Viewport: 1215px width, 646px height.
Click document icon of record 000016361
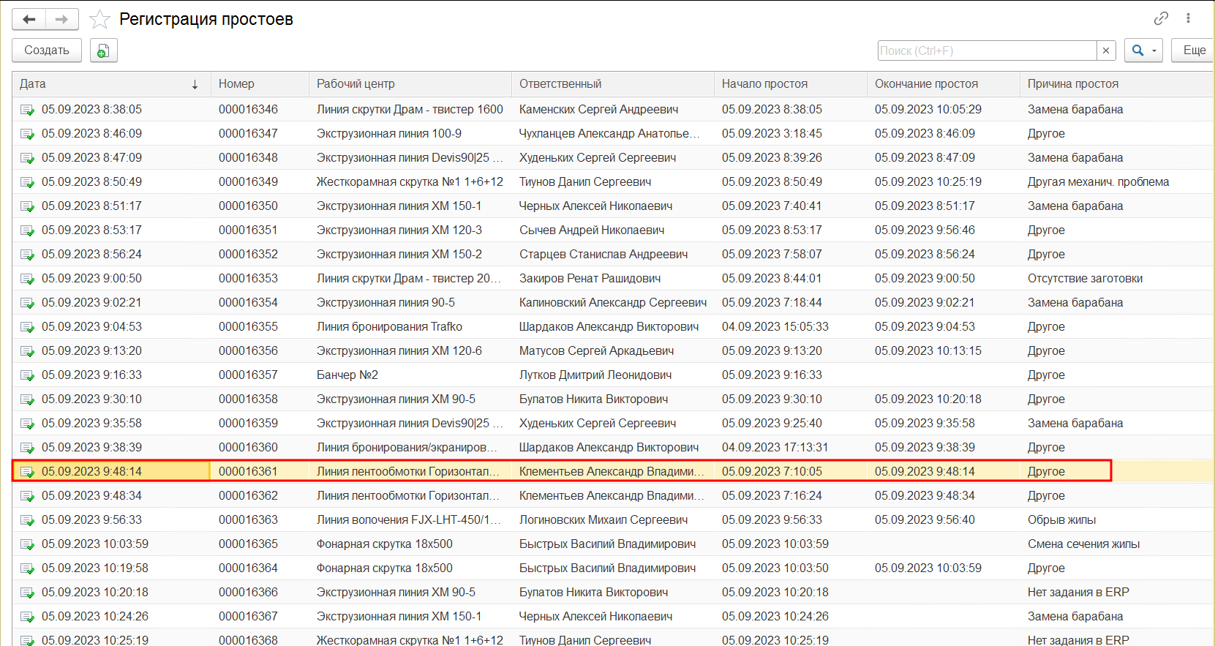pyautogui.click(x=27, y=472)
